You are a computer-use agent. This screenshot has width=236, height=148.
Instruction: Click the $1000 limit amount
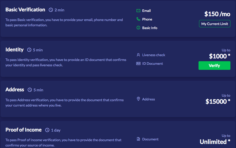pyautogui.click(x=218, y=56)
